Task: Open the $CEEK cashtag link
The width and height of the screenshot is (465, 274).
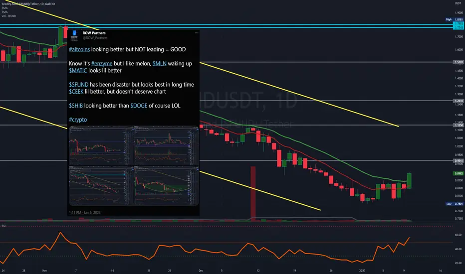Action: click(76, 92)
